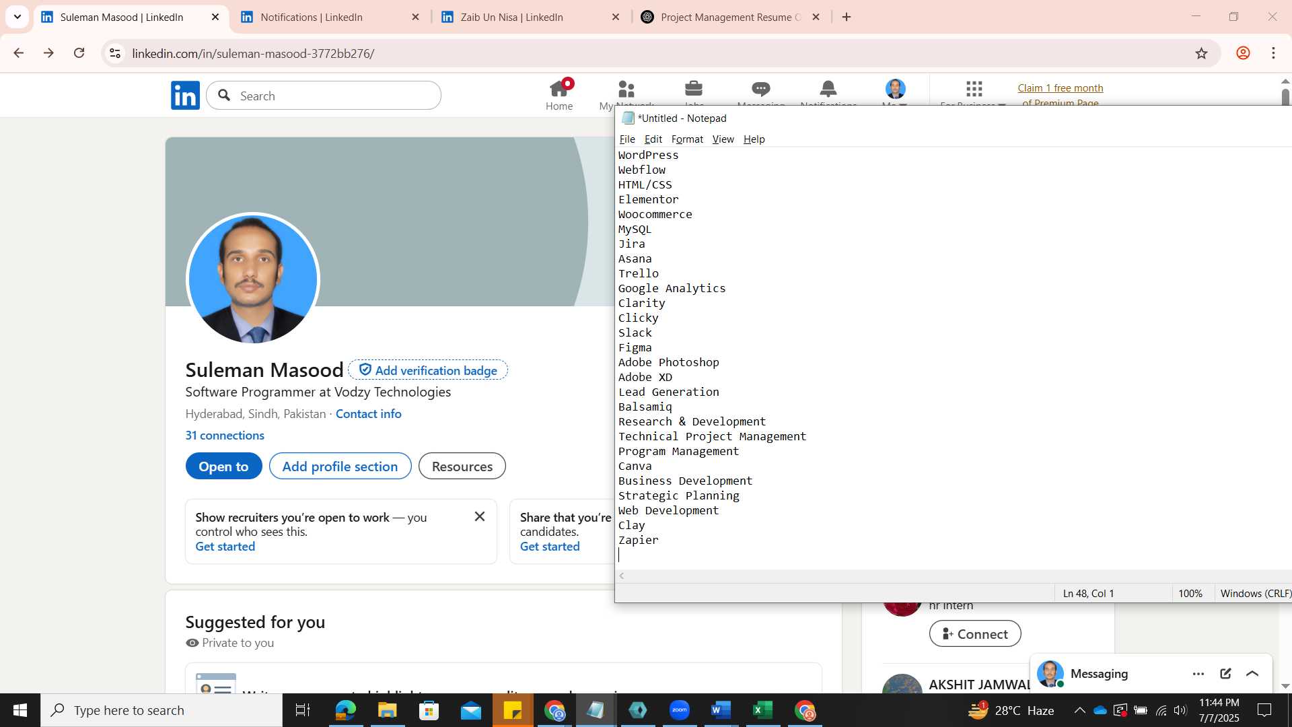Open Sticky Notes from taskbar
The width and height of the screenshot is (1292, 727).
tap(513, 710)
